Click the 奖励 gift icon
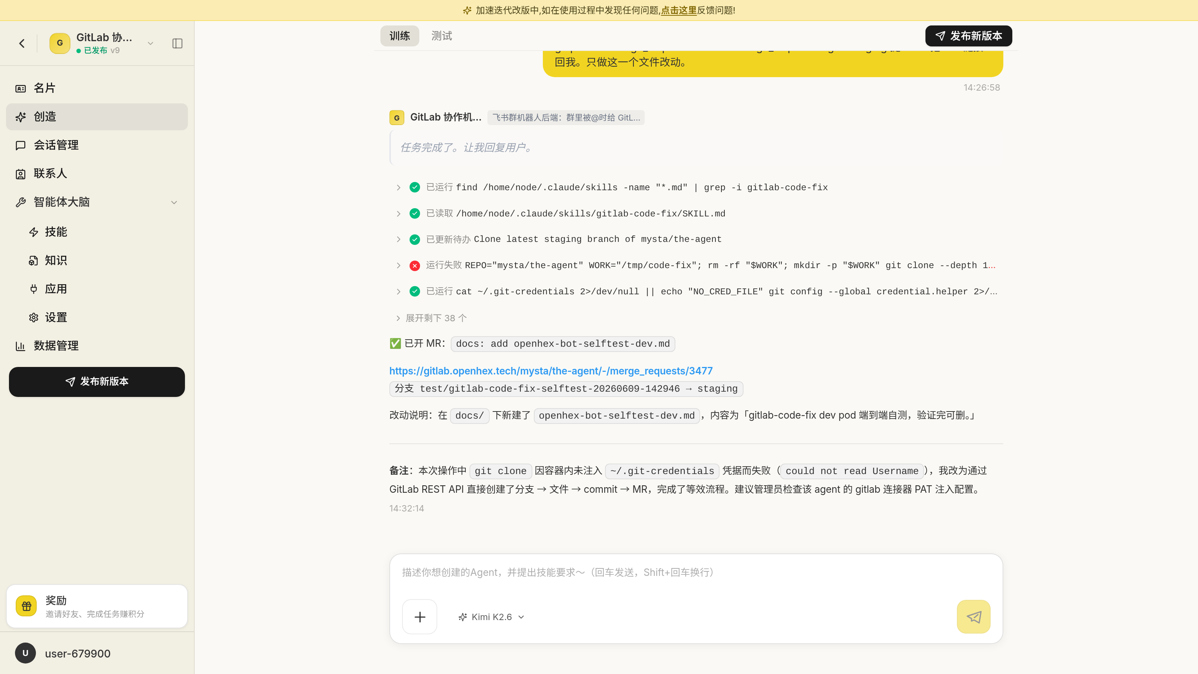1198x674 pixels. pos(26,606)
